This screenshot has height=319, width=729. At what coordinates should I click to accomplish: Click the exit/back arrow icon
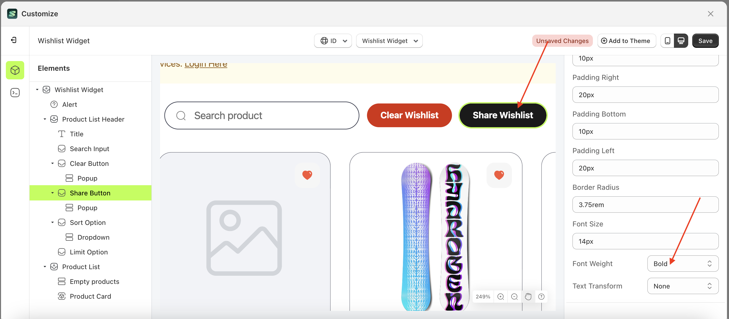[x=13, y=40]
